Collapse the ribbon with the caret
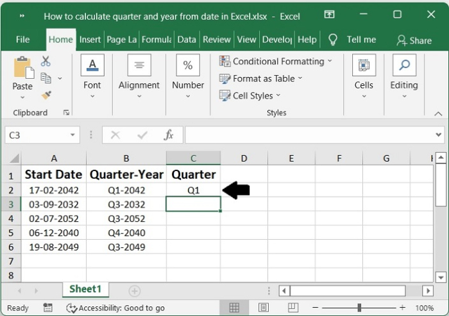The height and width of the screenshot is (316, 449). (438, 113)
